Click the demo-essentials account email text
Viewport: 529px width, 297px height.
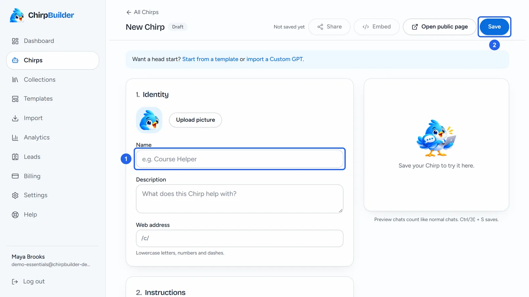[51, 264]
